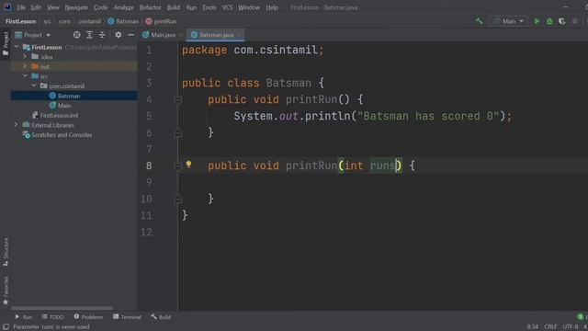Screen dimensions: 588x331
Task: Click the yellow intention light bulb
Action: point(188,164)
